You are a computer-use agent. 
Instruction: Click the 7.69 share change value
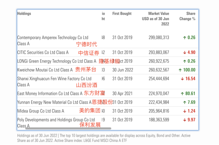pyautogui.click(x=191, y=102)
